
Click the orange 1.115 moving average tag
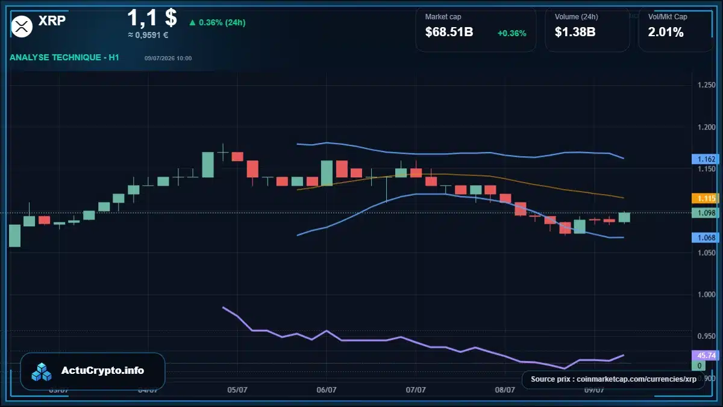704,198
